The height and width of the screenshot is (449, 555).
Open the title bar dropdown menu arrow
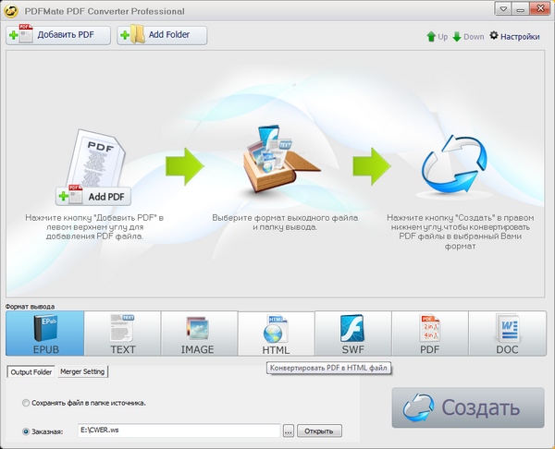pos(503,9)
